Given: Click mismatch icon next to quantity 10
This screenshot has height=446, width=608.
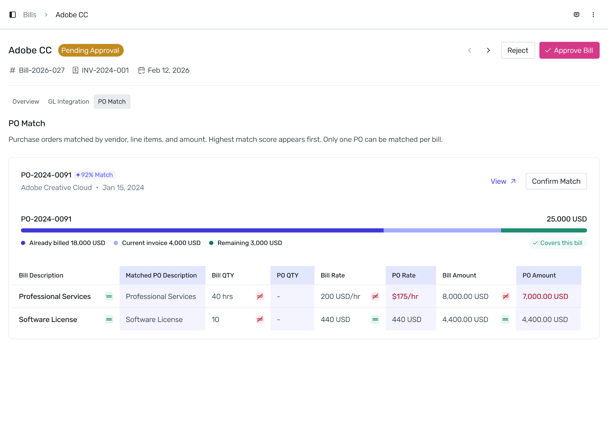Looking at the screenshot, I should [x=260, y=319].
